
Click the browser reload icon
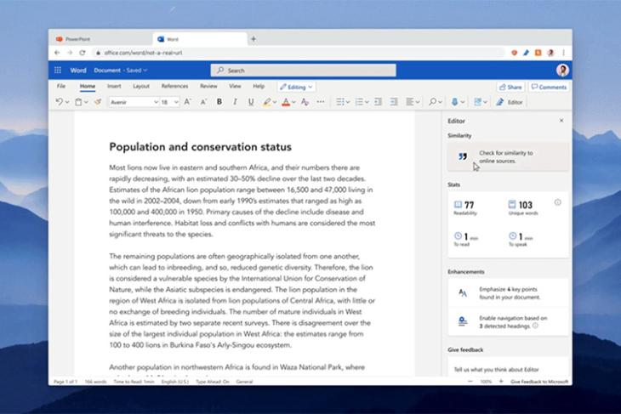83,53
